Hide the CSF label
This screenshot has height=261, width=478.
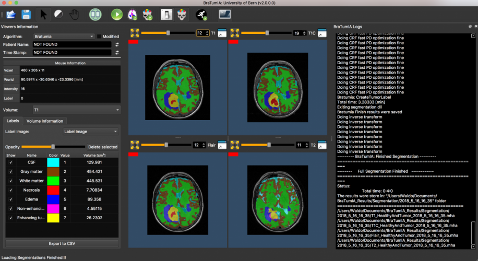coord(11,162)
